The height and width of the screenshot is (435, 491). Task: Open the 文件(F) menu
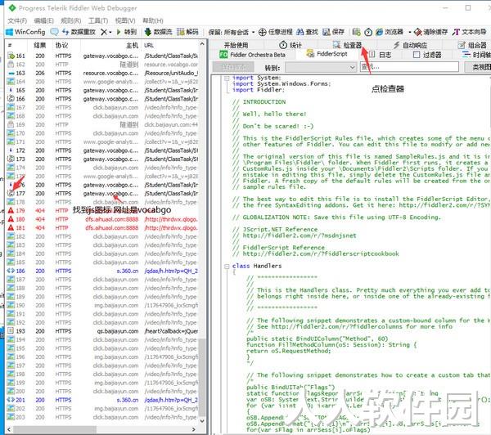click(x=17, y=20)
